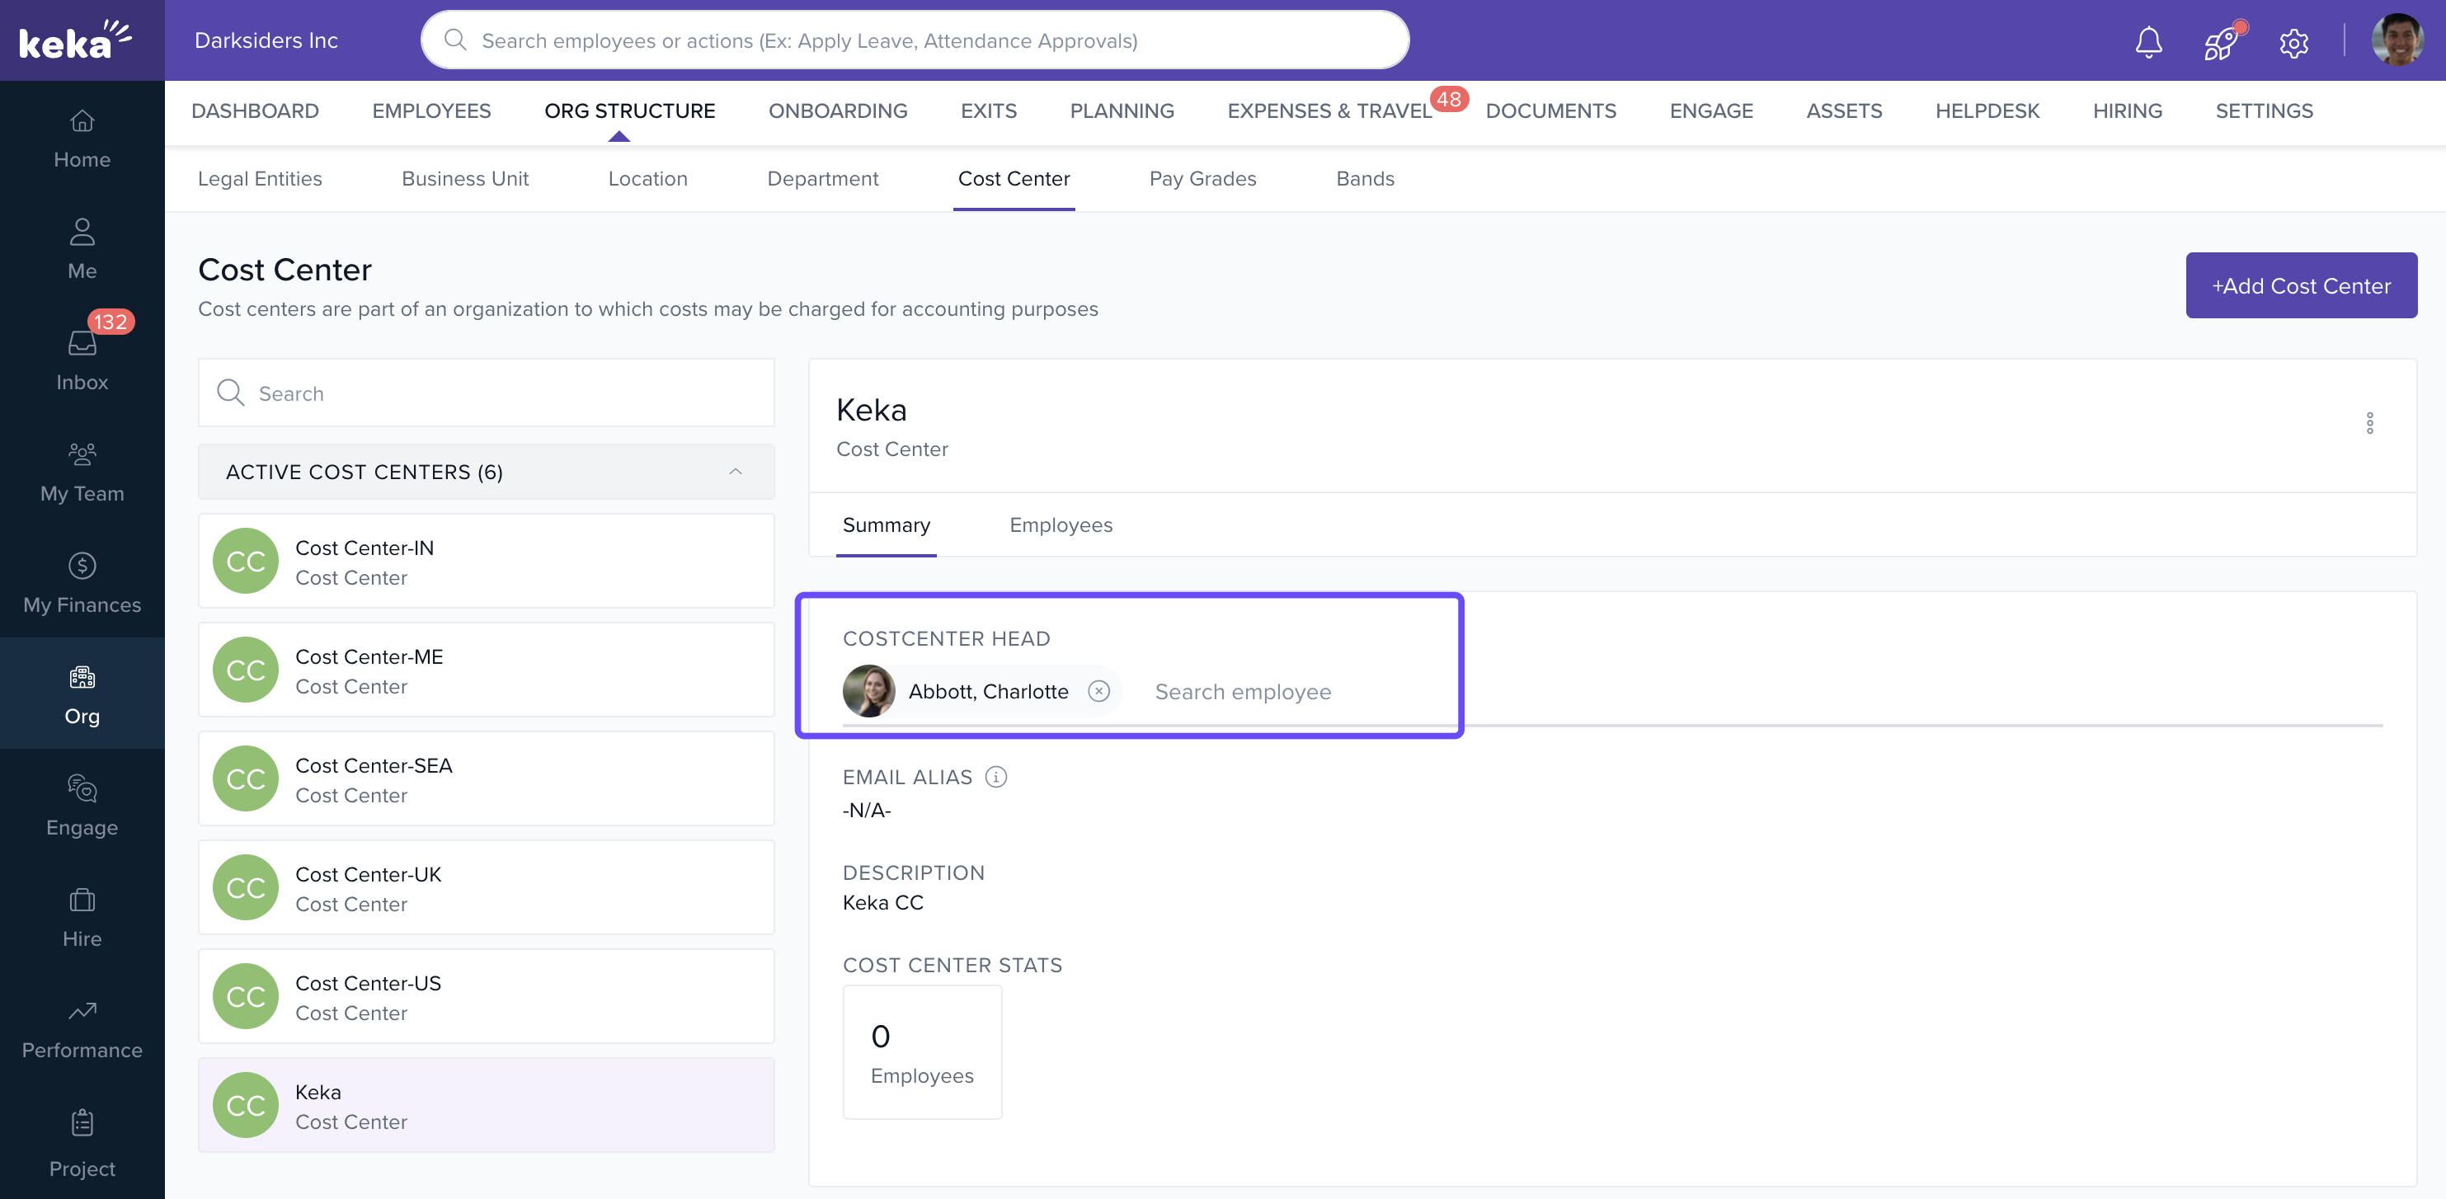Collapse the Active Cost Centers list

pos(735,471)
